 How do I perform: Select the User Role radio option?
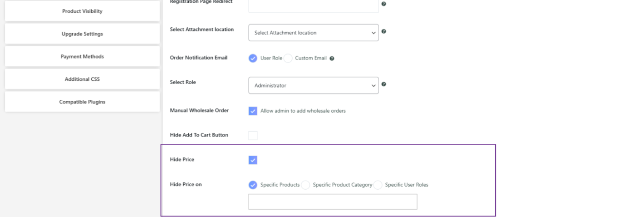pos(253,58)
